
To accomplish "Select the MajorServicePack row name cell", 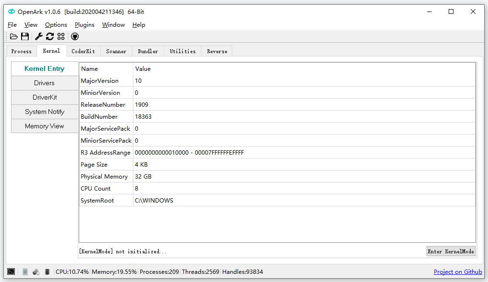I will [x=106, y=129].
